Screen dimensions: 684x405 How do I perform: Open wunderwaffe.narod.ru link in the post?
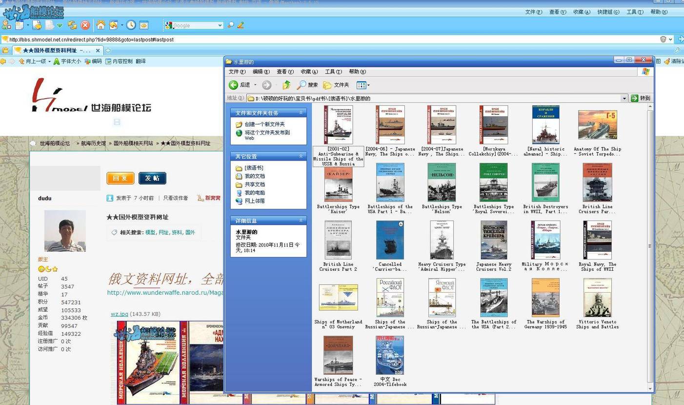[x=165, y=293]
